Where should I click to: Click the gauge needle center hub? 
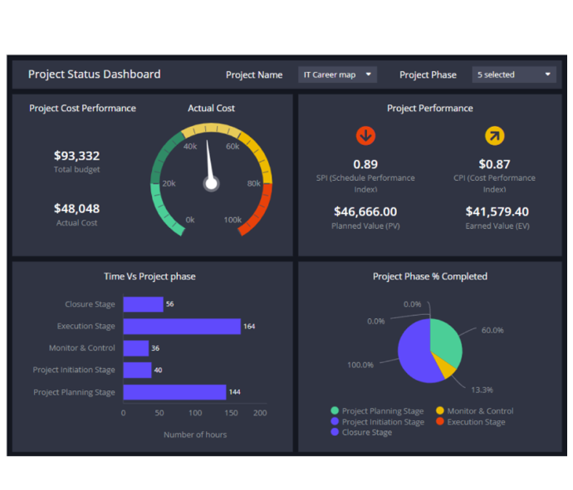click(212, 183)
